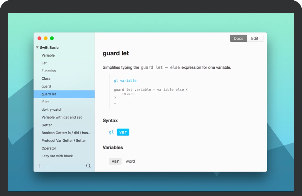Select the Variable snippet in sidebar
This screenshot has height=196, width=302.
(48, 55)
